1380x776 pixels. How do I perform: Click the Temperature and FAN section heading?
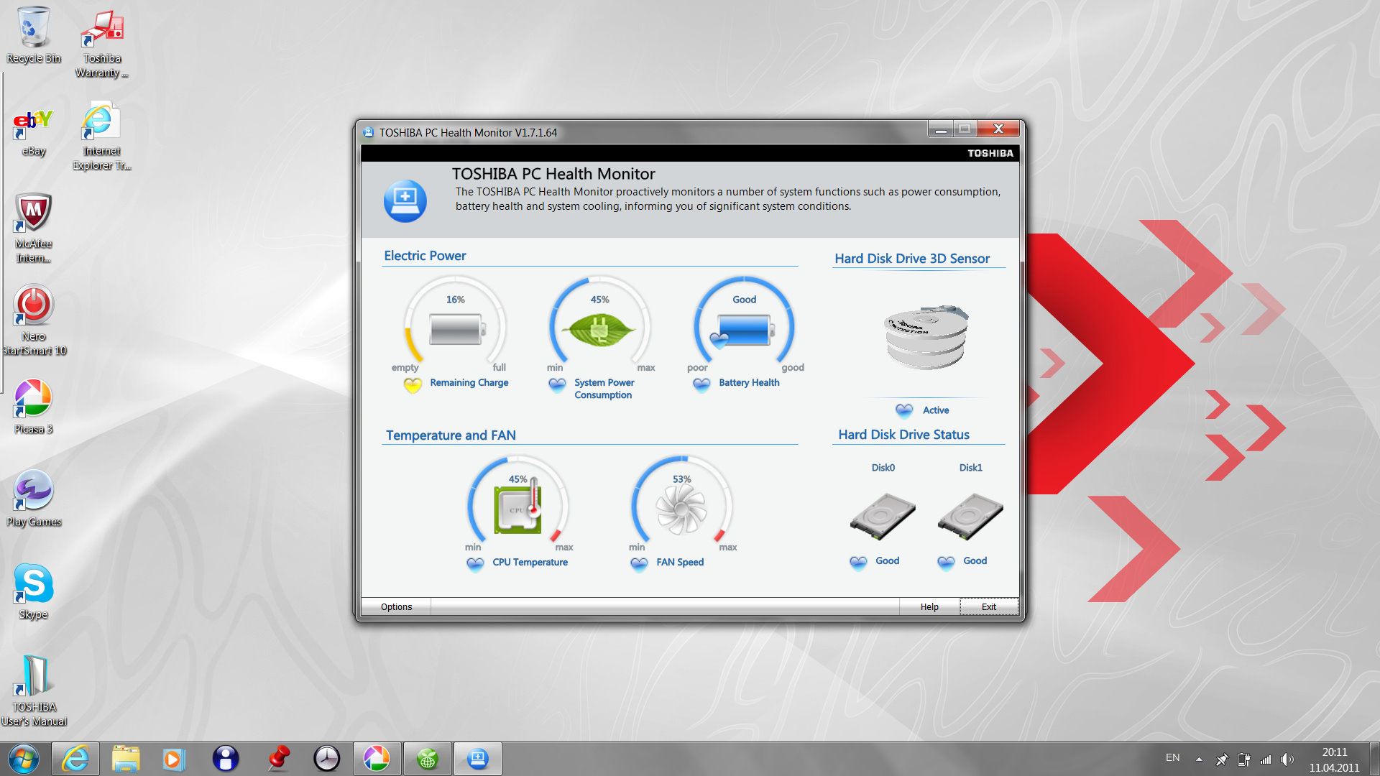pyautogui.click(x=451, y=435)
